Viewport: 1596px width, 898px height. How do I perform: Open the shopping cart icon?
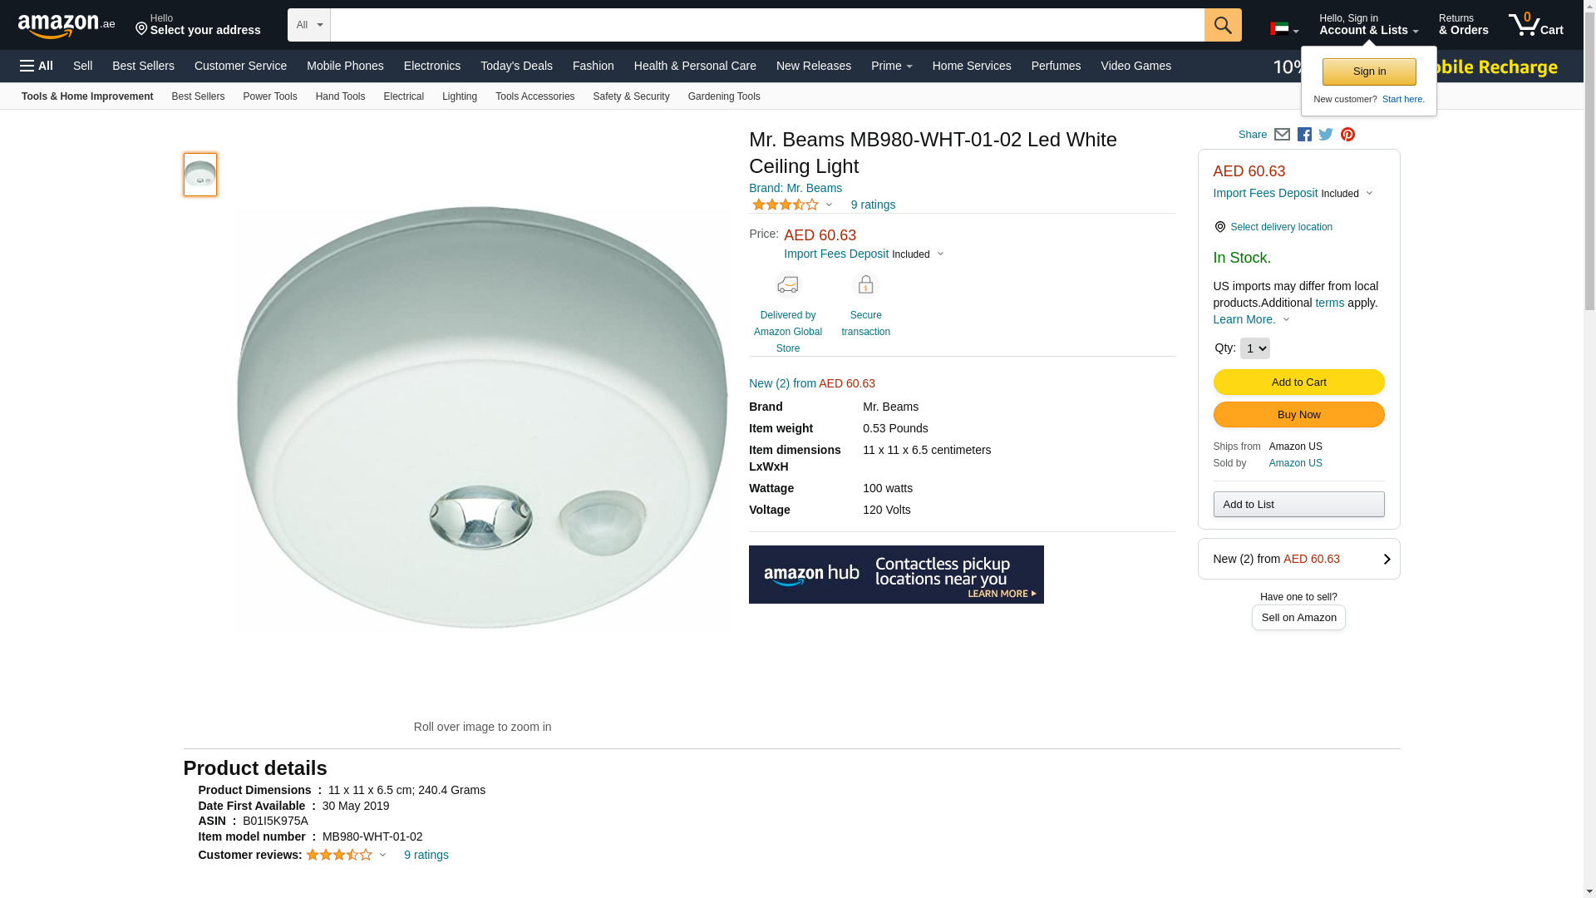click(x=1535, y=25)
